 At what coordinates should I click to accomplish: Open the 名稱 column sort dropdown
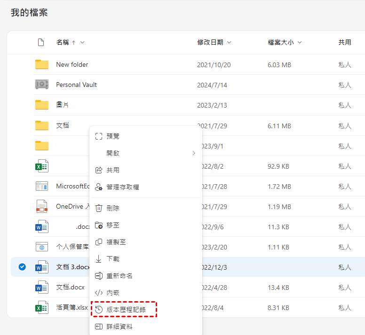click(x=82, y=42)
